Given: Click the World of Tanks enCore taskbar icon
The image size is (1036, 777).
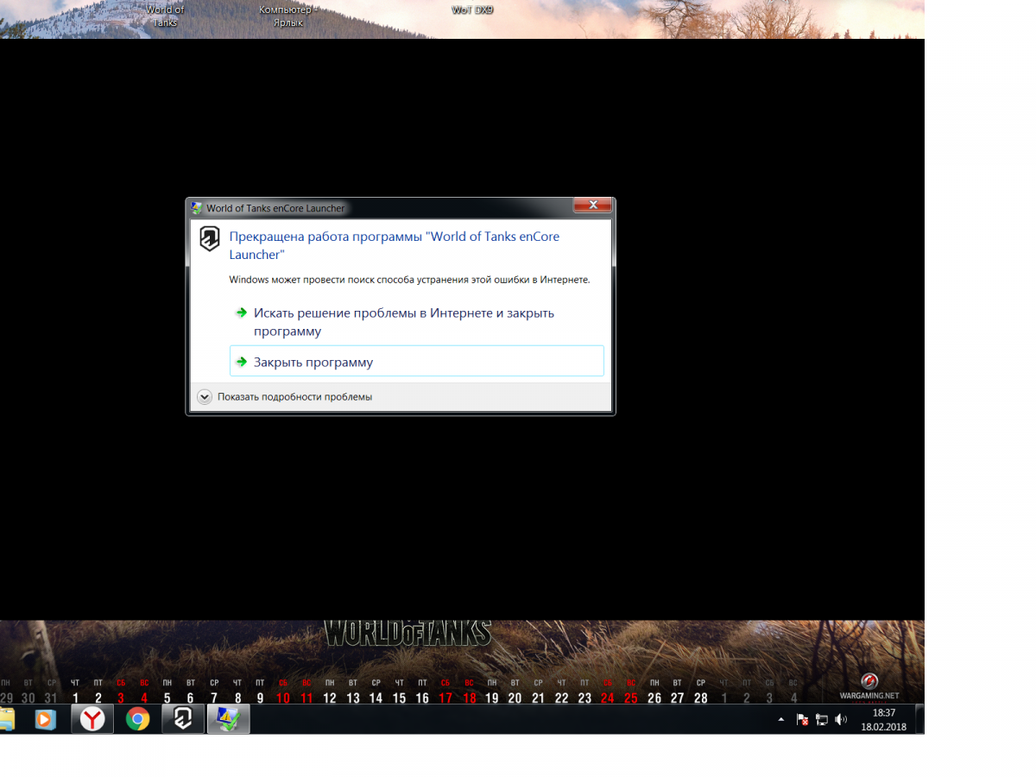Looking at the screenshot, I should coord(183,719).
